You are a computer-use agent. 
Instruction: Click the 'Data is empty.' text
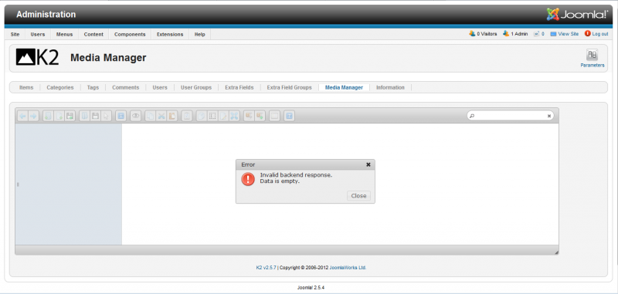click(280, 181)
